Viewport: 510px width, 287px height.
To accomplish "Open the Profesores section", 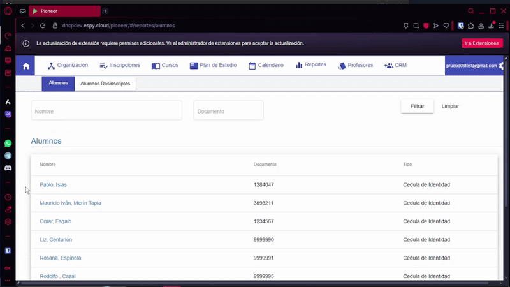I will 355,66.
